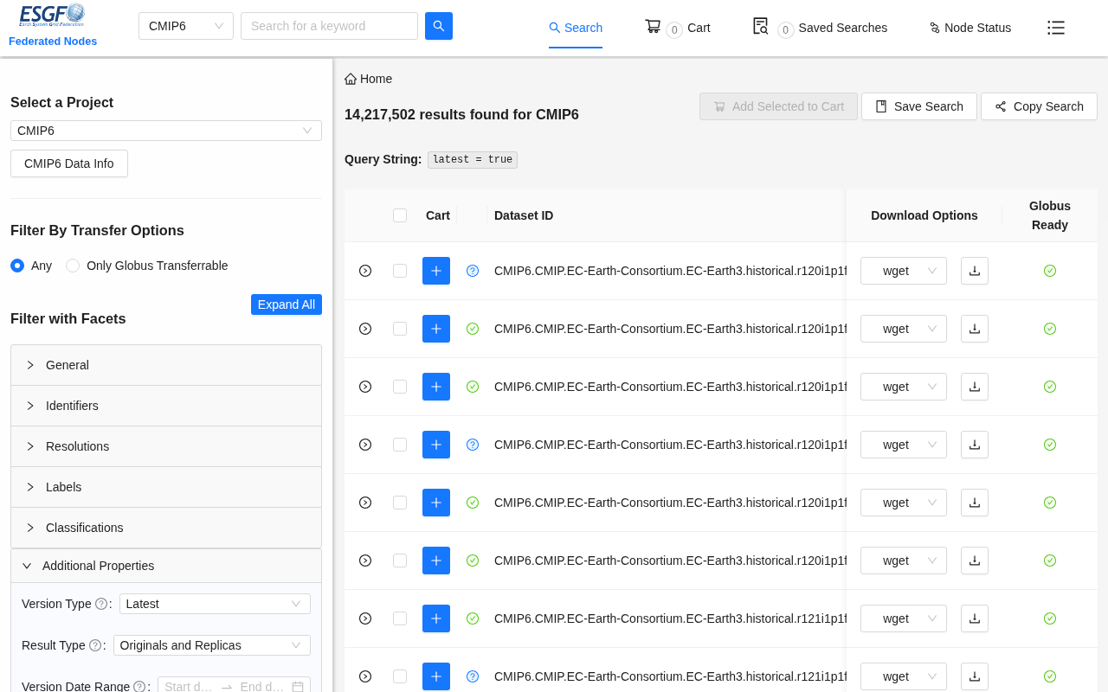
Task: Click the ESGF logo
Action: point(52,16)
